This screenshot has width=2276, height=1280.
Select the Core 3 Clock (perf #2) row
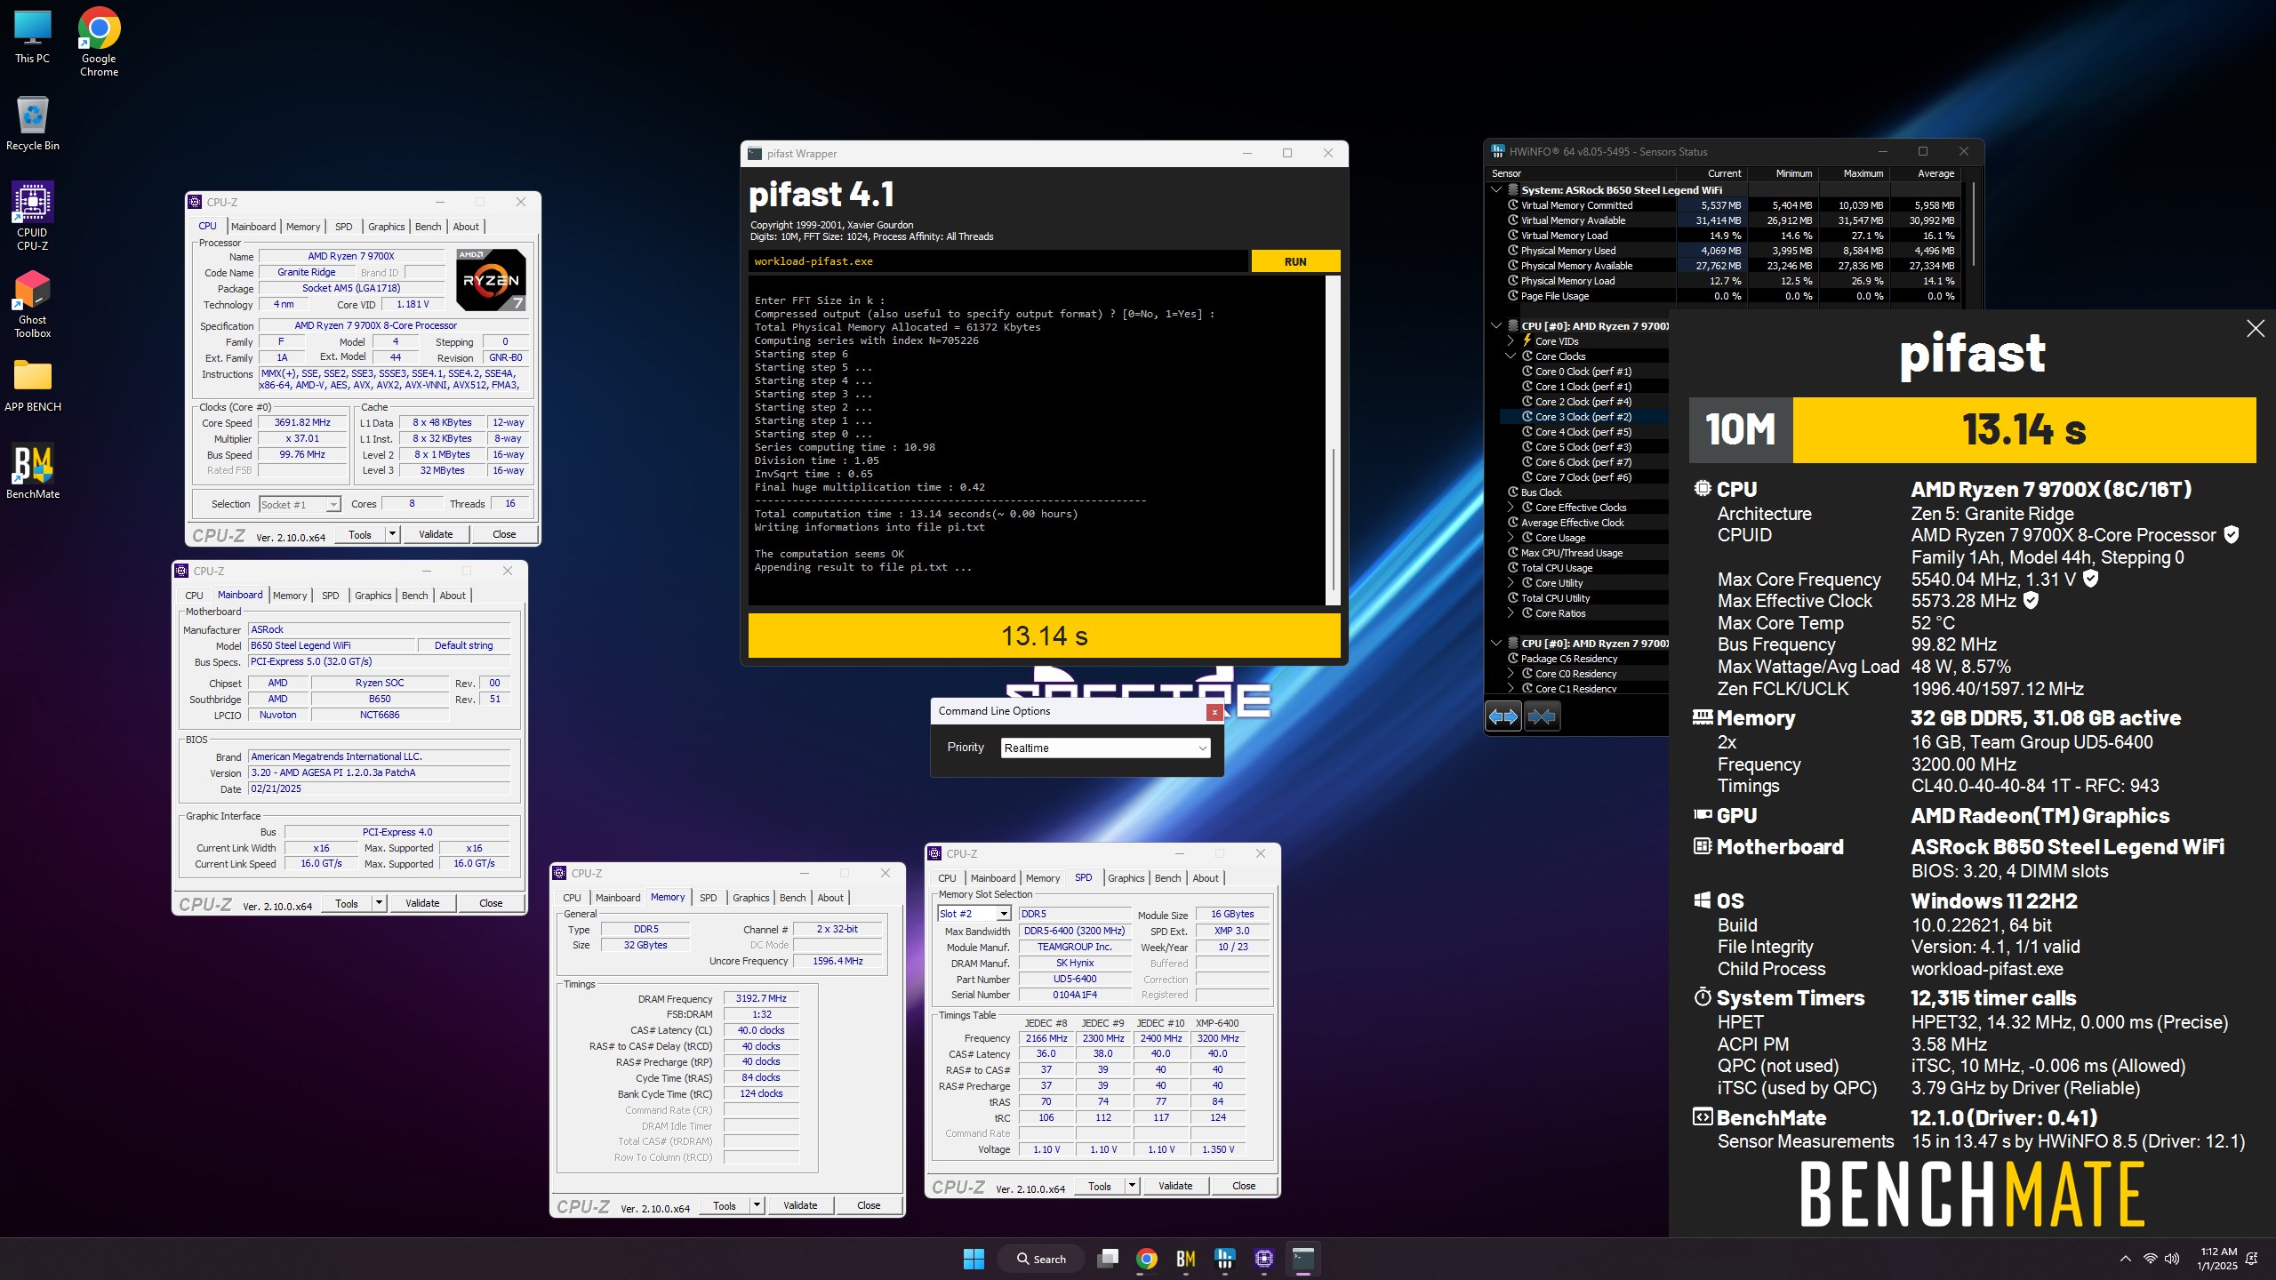pyautogui.click(x=1583, y=417)
